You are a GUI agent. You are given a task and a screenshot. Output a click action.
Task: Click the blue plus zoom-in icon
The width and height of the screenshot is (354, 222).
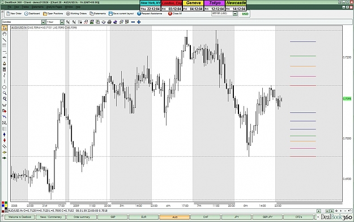[139, 22]
